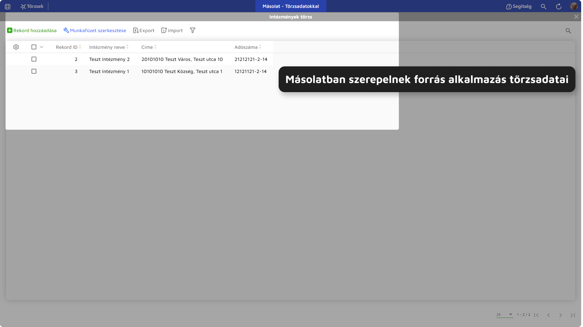Screen dimensions: 583x327
Task: Click Munkafüzet szerkesztése link
Action: [x=95, y=30]
